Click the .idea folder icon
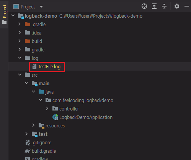Image resolution: width=191 pixels, height=160 pixels. pyautogui.click(x=28, y=33)
